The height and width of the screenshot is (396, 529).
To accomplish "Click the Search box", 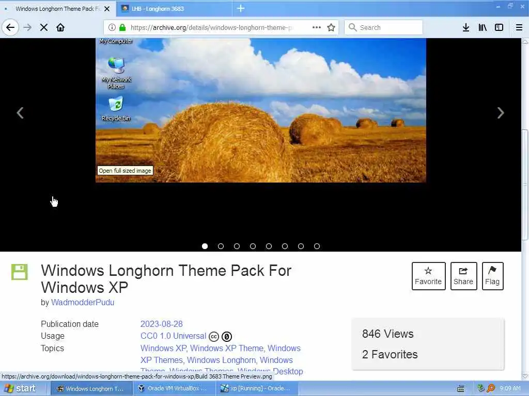I will coord(384,27).
